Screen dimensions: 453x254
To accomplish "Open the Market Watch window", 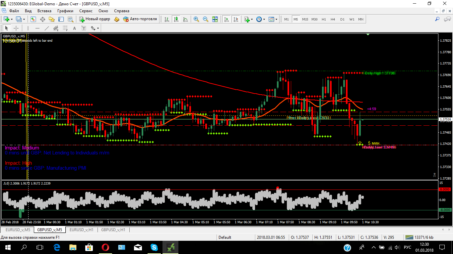I will [33, 19].
